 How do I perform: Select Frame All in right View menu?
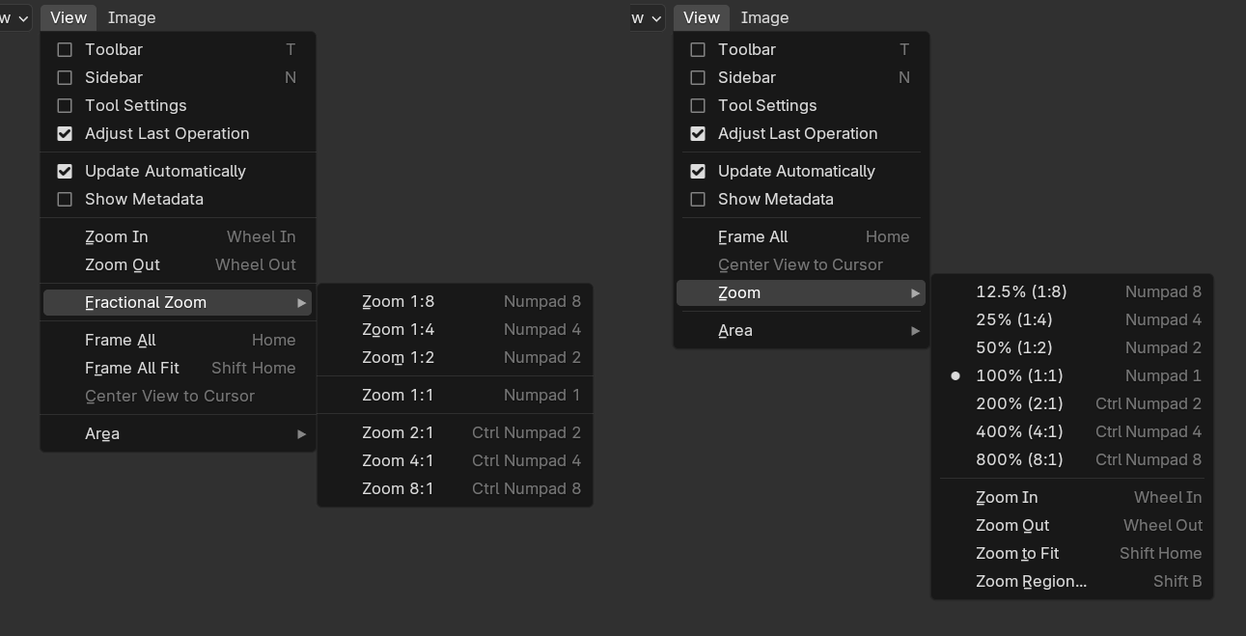click(801, 236)
